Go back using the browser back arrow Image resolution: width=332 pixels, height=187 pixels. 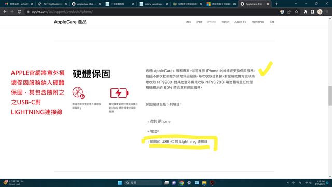click(5, 12)
